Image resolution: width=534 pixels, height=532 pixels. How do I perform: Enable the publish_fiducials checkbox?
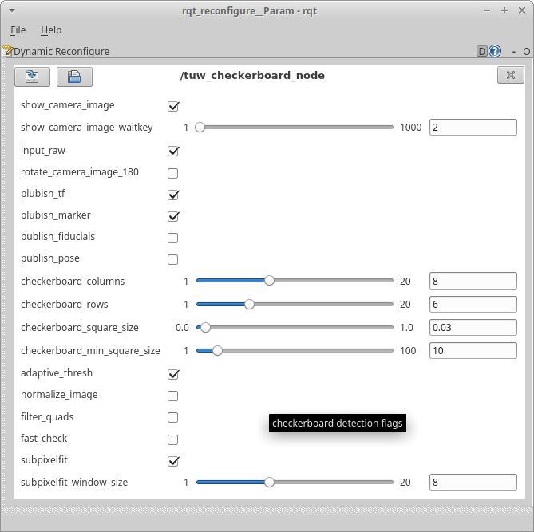point(173,238)
